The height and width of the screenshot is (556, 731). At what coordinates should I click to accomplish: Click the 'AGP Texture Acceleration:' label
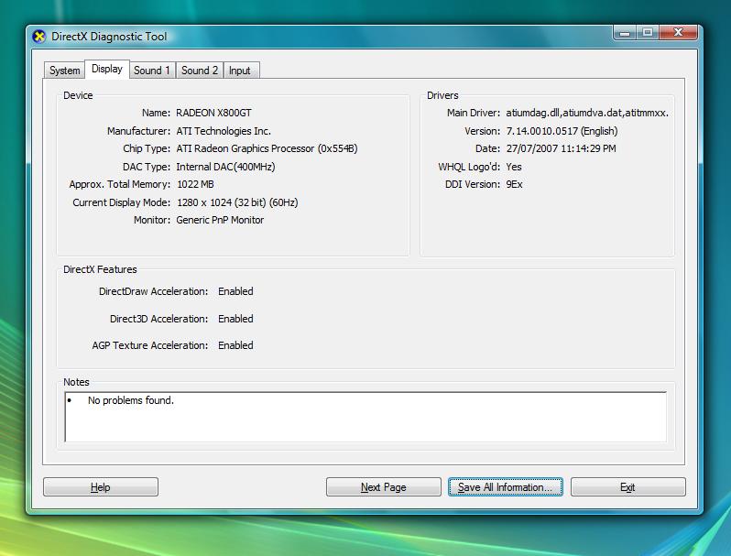pyautogui.click(x=149, y=345)
